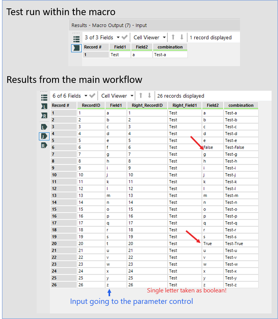This screenshot has width=278, height=319.
Task: Select the 'Test-False' combination cell
Action: (241, 147)
